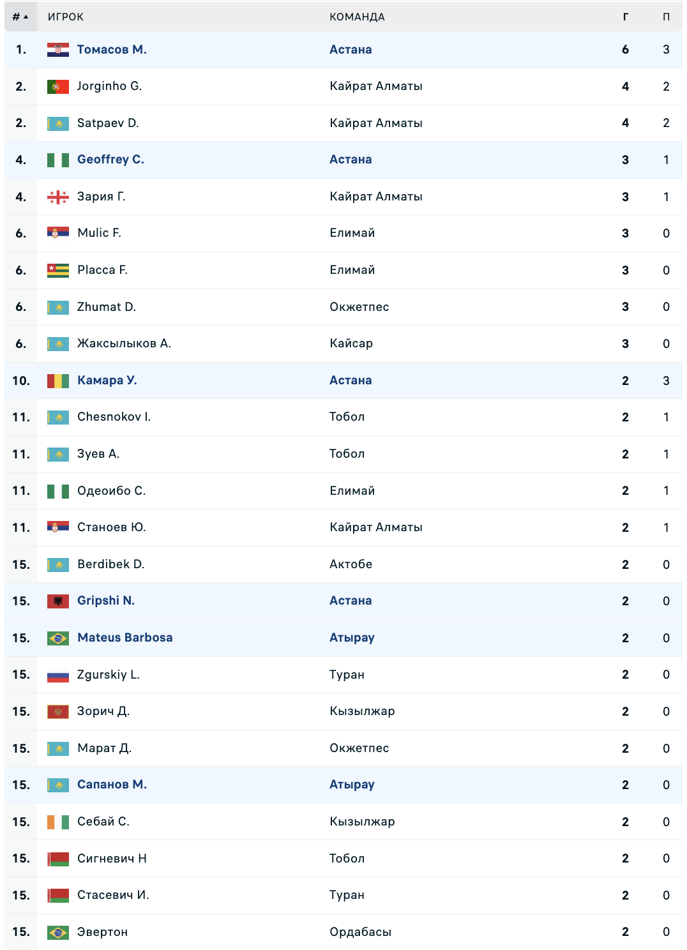Click the Croatian flag beside Томасов М.

(58, 50)
